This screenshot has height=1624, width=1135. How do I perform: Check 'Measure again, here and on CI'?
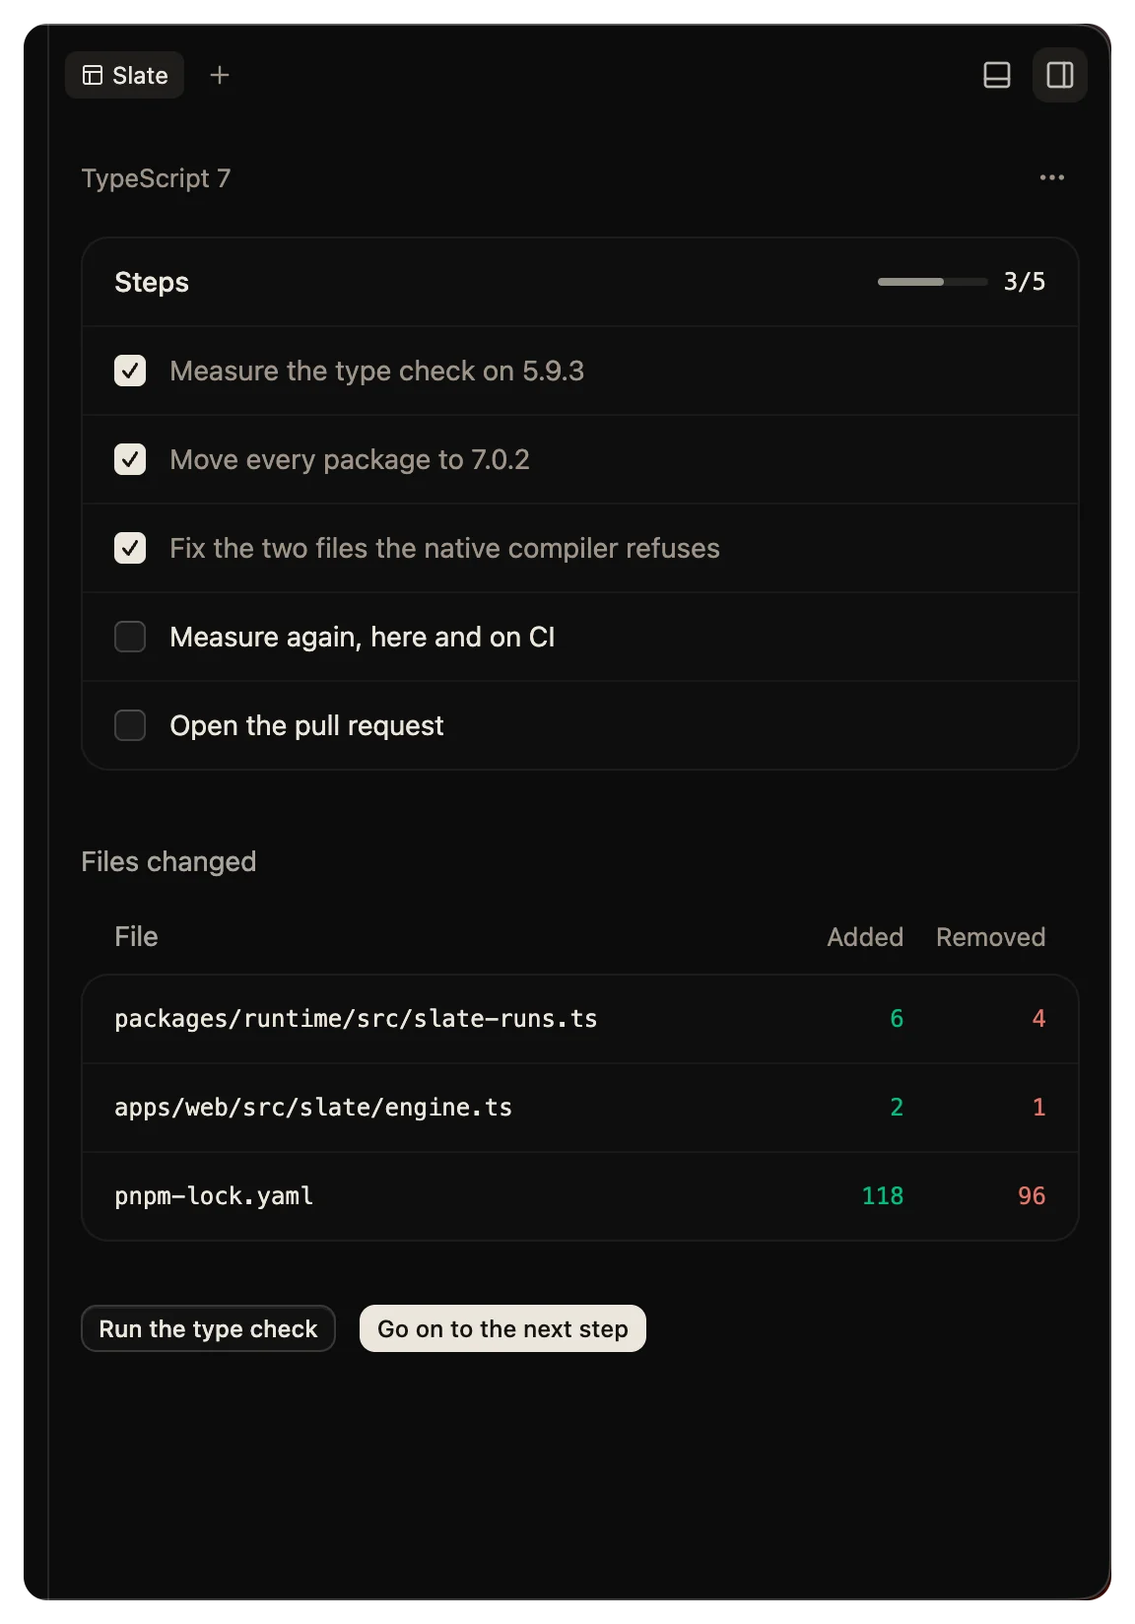coord(130,637)
